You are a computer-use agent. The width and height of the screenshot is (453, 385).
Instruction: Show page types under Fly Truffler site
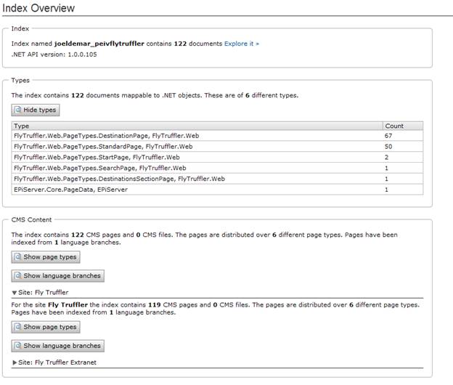(45, 327)
